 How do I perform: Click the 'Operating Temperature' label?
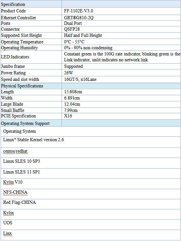pyautogui.click(x=22, y=42)
